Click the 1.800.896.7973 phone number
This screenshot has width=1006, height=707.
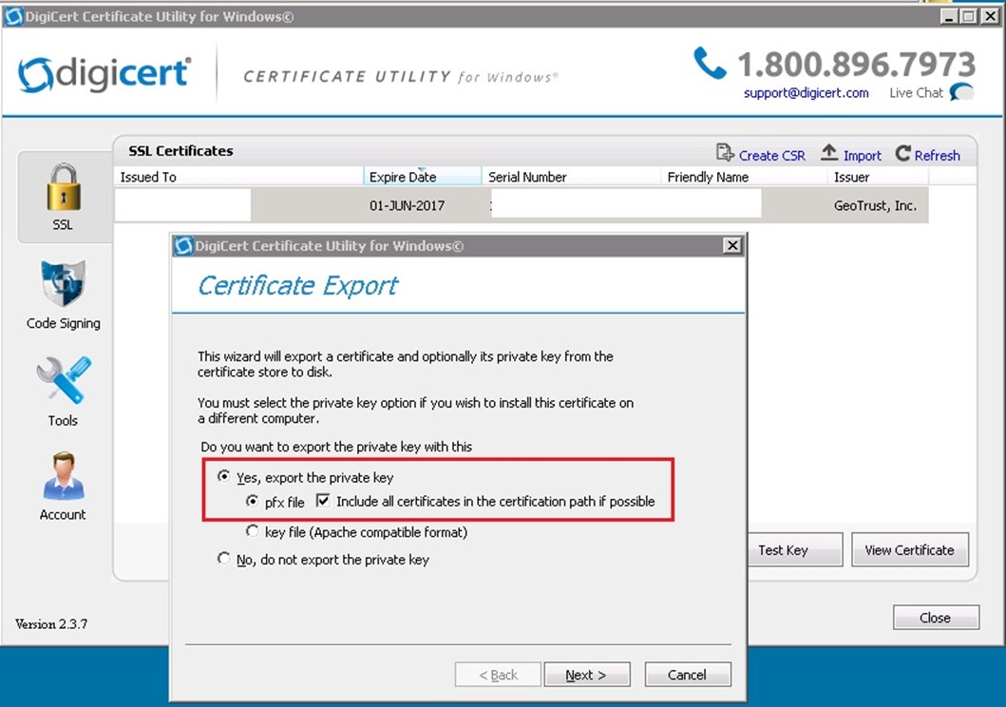click(857, 64)
